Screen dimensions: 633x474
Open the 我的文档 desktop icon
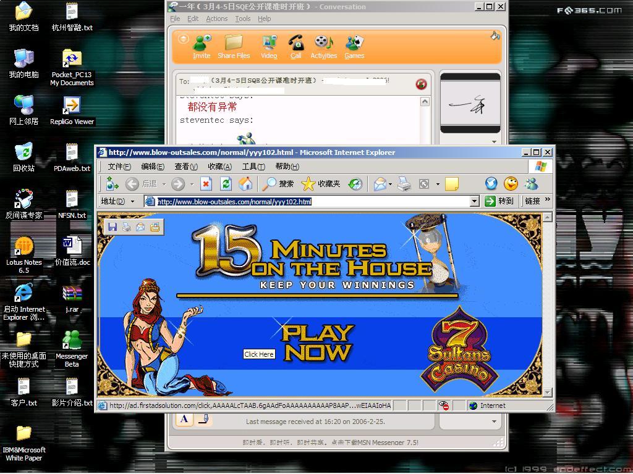[24, 17]
